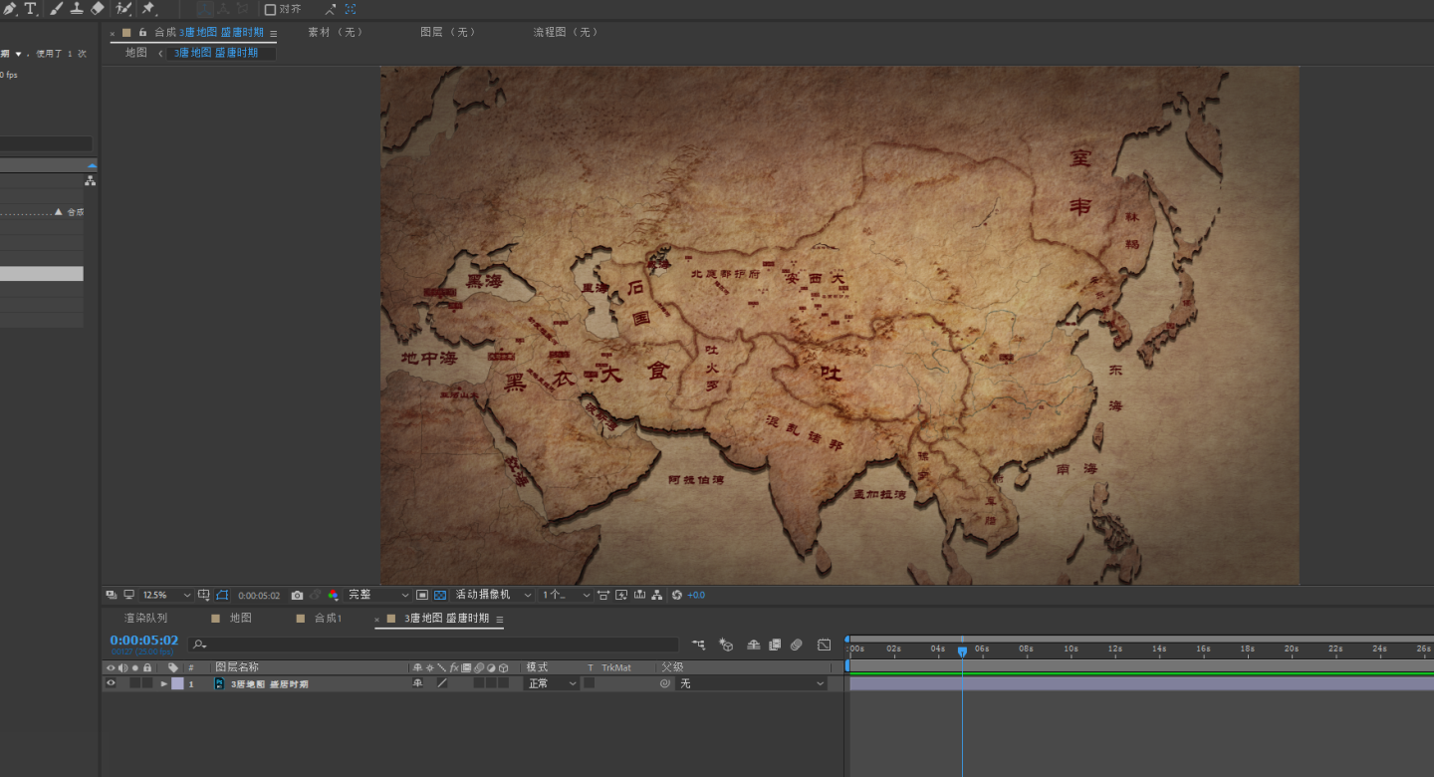Toggle the lock on the composition viewer tab
The height and width of the screenshot is (777, 1434).
click(x=142, y=32)
